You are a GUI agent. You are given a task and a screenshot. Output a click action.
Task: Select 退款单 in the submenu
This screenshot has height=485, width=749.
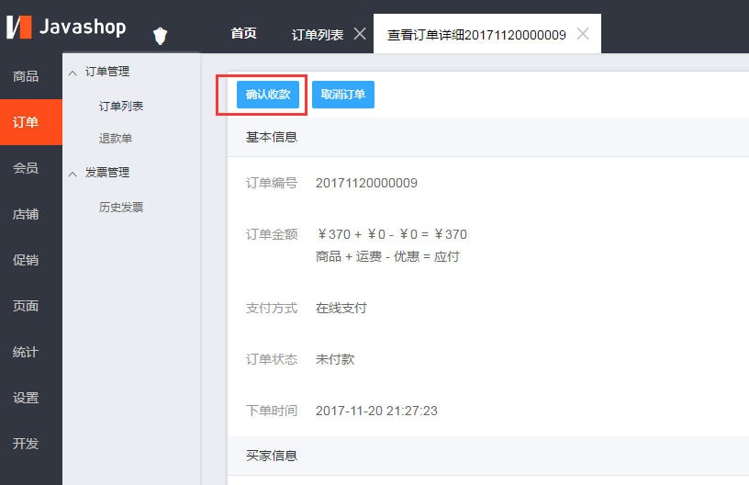point(115,138)
